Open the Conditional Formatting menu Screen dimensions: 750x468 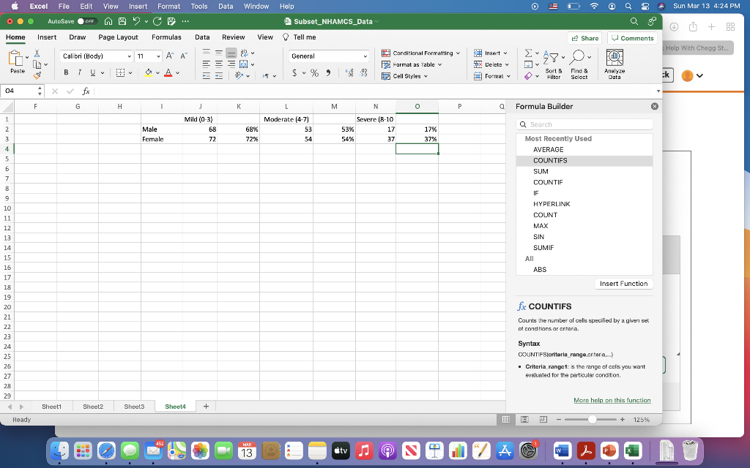[x=420, y=53]
